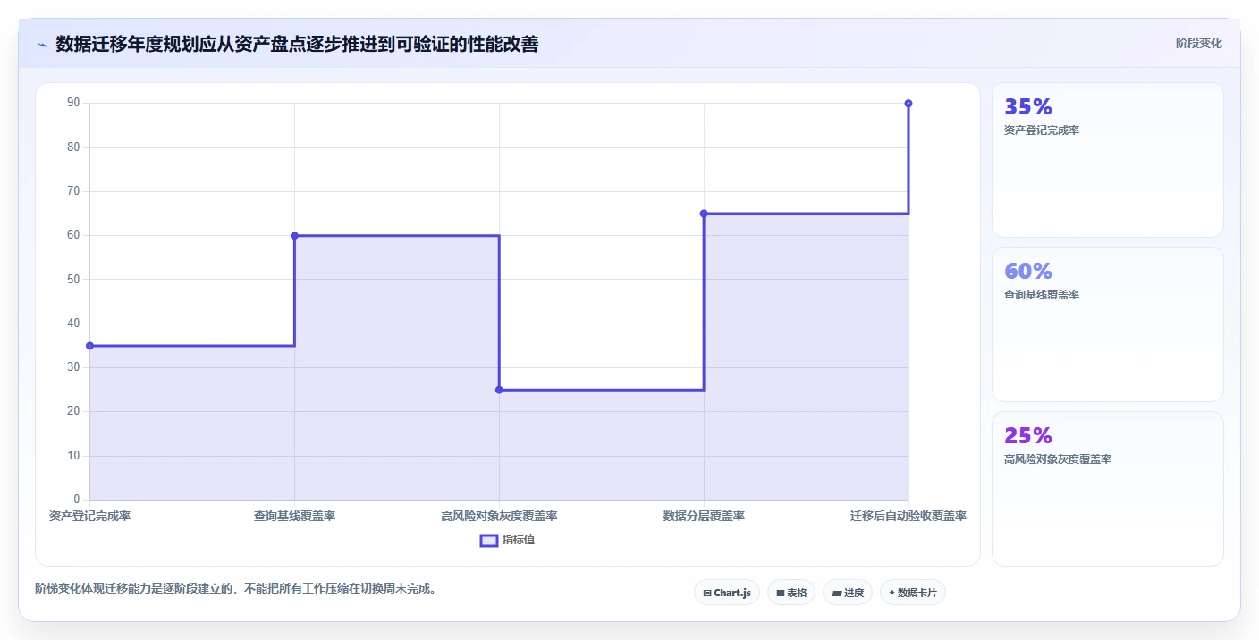Click 查询基线覆盖率 label in the data card
Viewport: 1259px width, 640px height.
pos(1042,295)
